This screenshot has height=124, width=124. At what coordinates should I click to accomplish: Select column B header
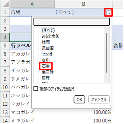coord(84,4)
